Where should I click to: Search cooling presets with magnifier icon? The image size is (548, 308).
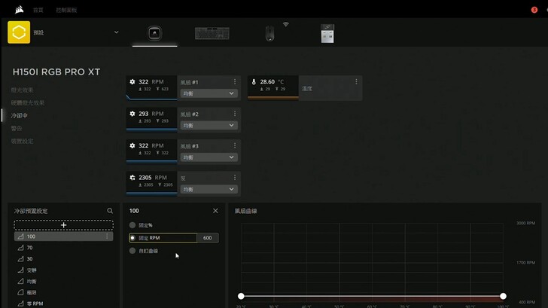coord(110,211)
